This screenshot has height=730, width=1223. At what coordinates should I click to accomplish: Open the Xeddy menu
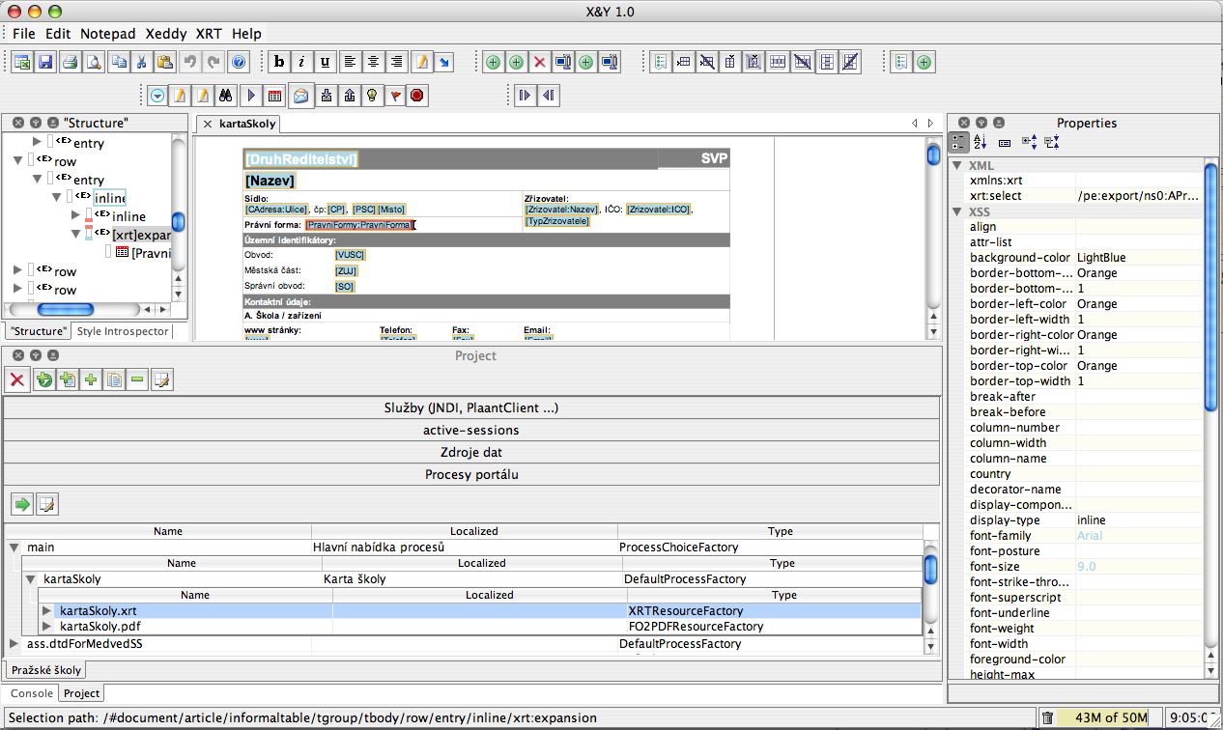click(165, 33)
